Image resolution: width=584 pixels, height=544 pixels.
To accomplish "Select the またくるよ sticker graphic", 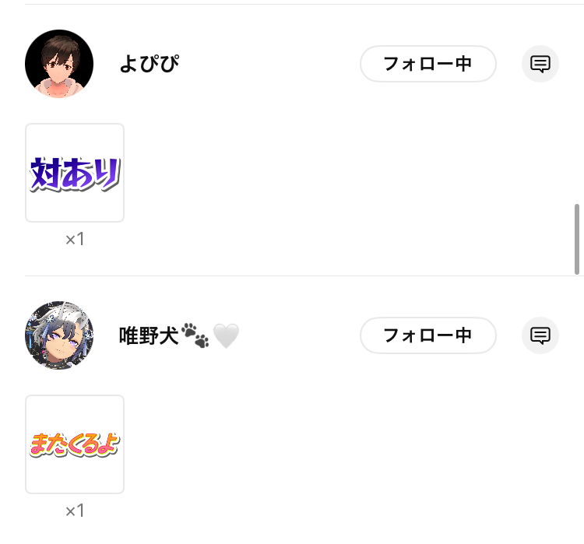I will [x=75, y=444].
